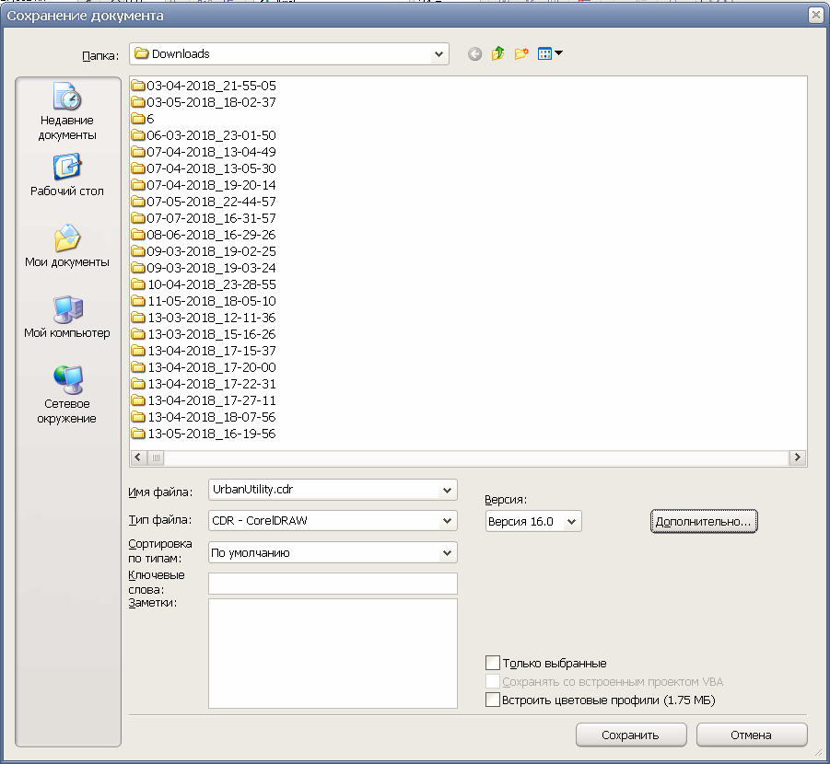Select folder name 13-04-2018_17-22-31
The width and height of the screenshot is (830, 764).
tap(212, 384)
